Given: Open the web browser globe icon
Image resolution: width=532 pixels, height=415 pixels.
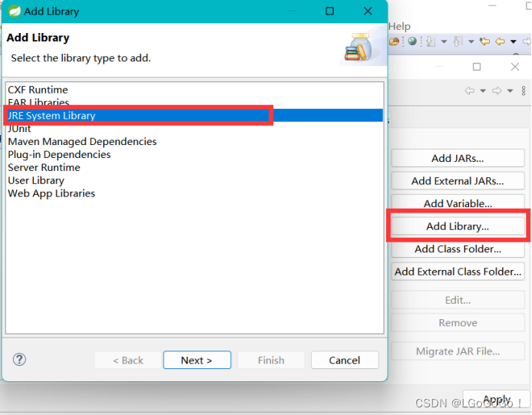Looking at the screenshot, I should 412,41.
